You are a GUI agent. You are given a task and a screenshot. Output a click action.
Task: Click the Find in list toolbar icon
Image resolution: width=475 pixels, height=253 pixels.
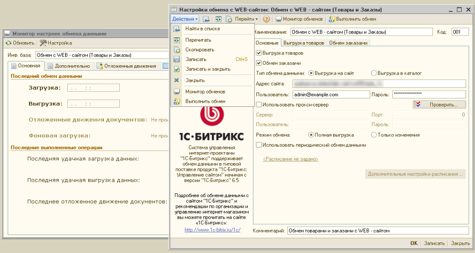[x=207, y=19]
